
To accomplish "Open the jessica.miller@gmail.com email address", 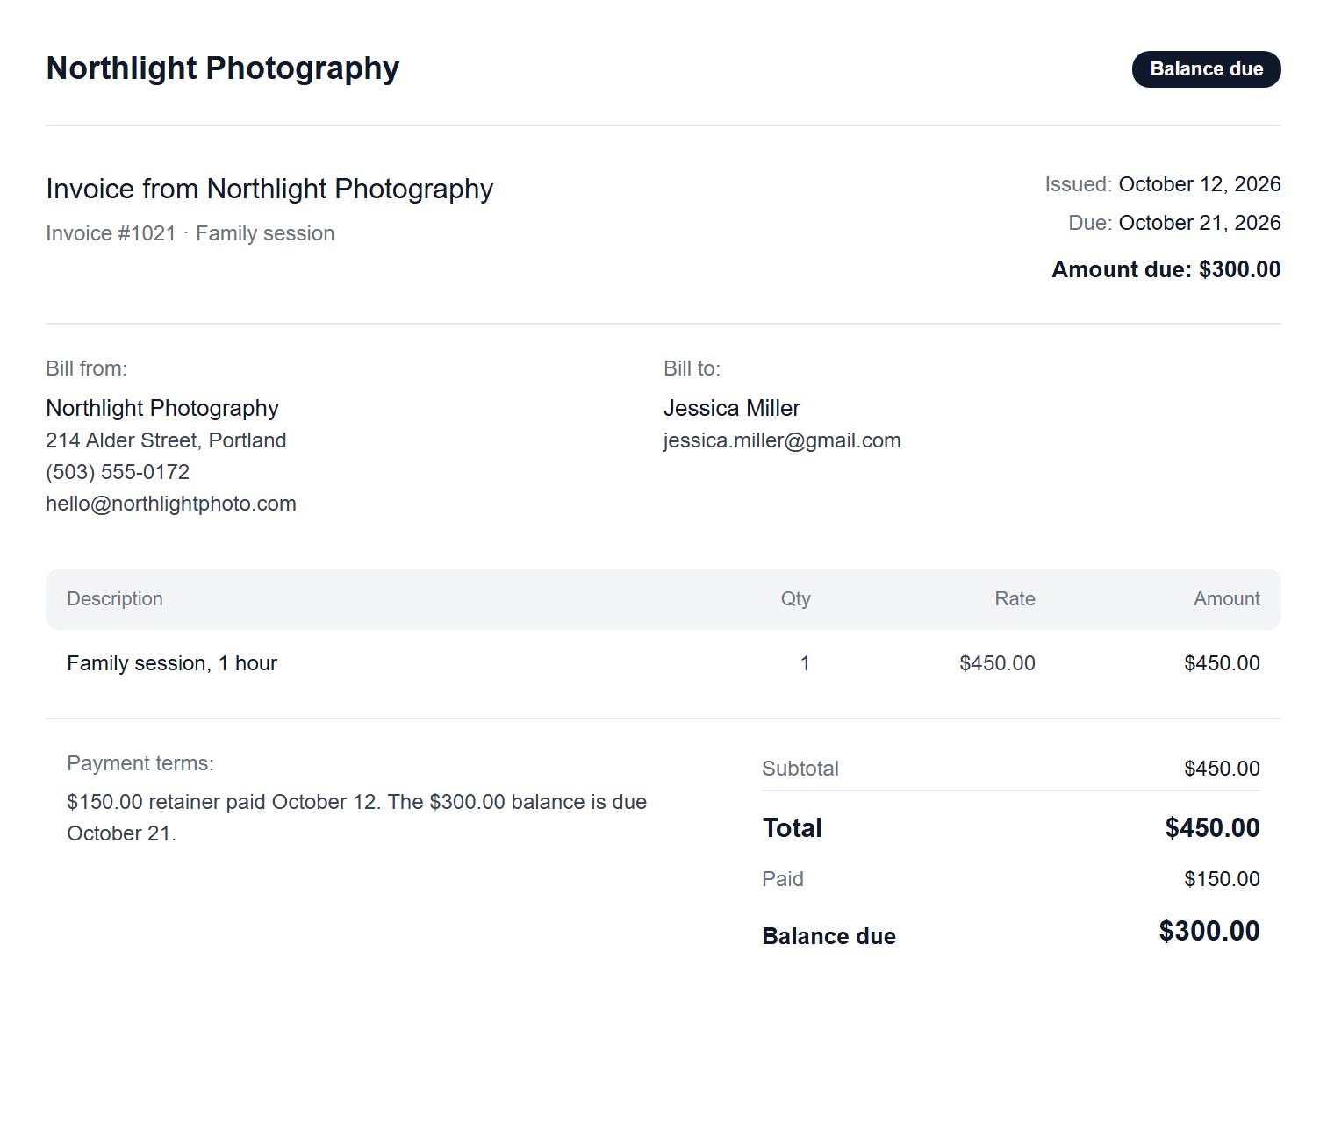I will point(782,440).
